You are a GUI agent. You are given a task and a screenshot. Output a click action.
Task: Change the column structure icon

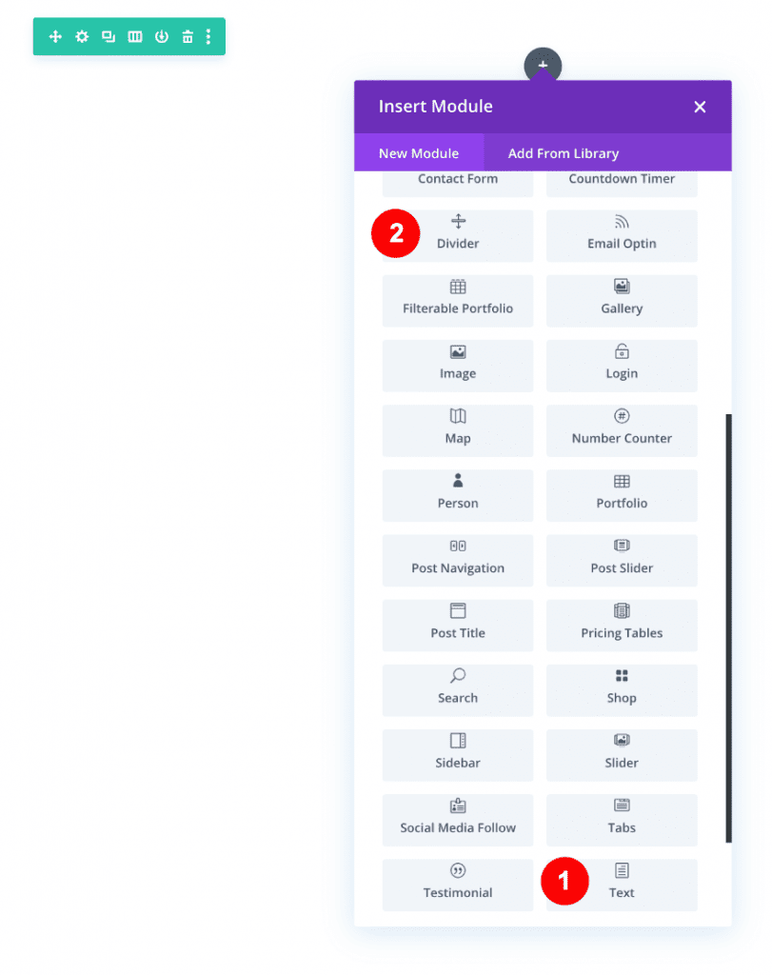click(x=134, y=36)
